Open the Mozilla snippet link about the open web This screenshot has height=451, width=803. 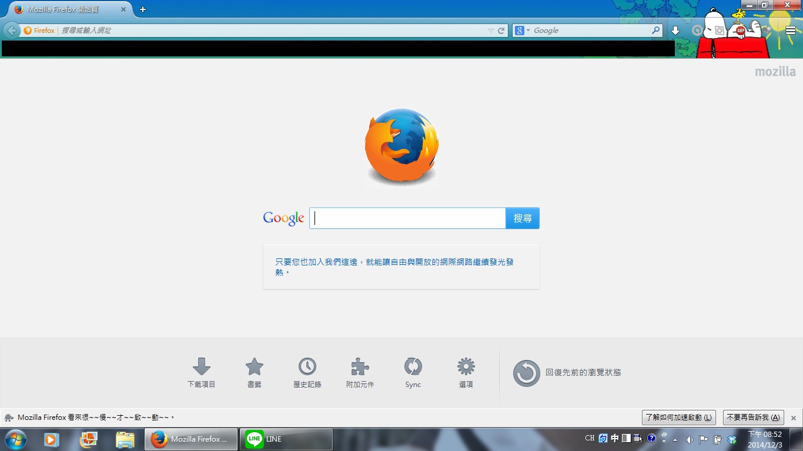[x=394, y=267]
